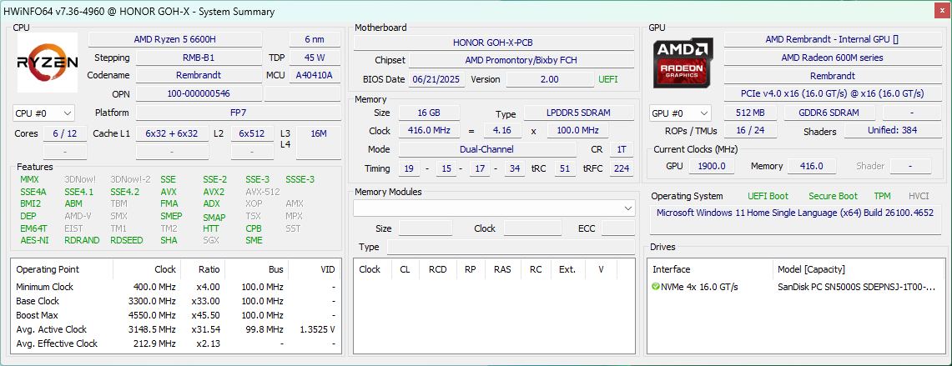Viewport: 952px width, 366px height.
Task: Click the FP7 platform field
Action: pos(238,113)
